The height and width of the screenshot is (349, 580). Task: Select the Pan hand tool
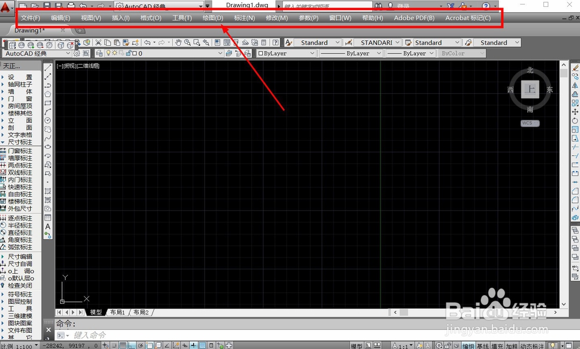tap(178, 43)
